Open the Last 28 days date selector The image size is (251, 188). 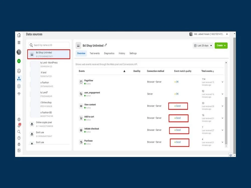[x=202, y=45]
